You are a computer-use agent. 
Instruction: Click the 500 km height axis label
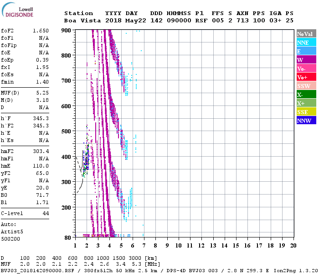pos(66,132)
